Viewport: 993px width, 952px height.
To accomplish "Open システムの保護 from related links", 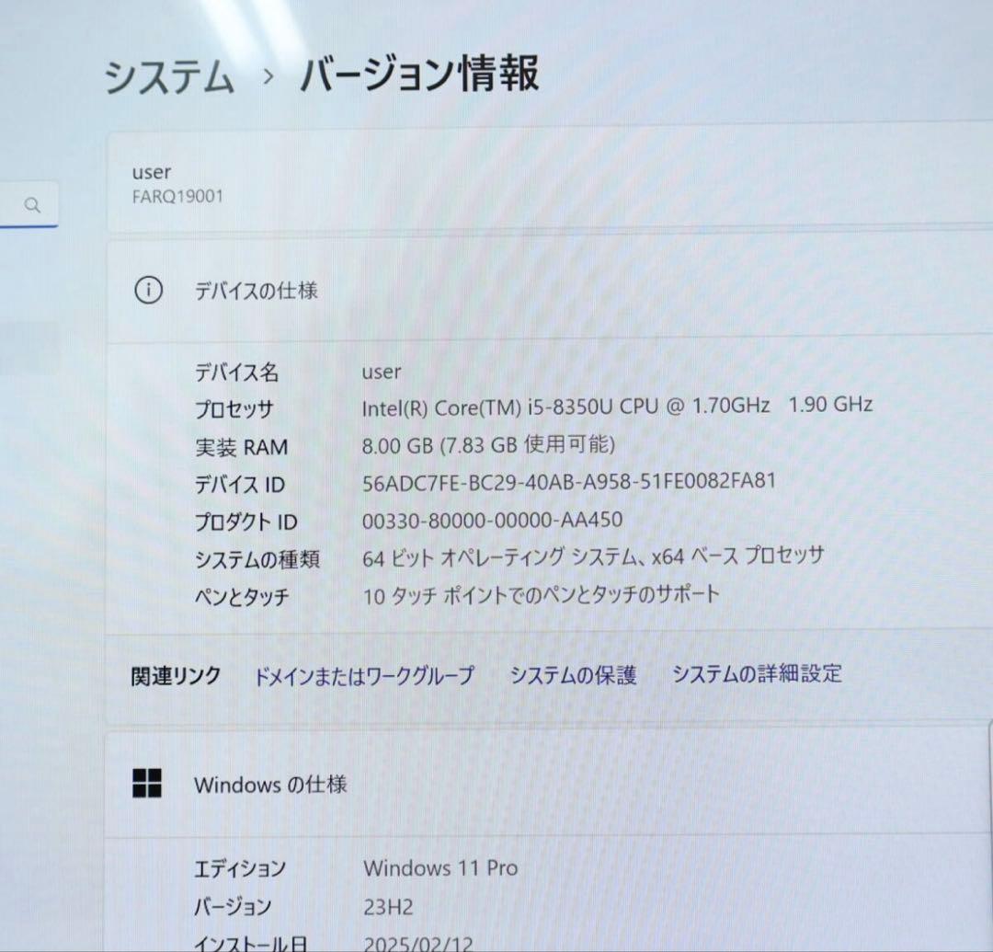I will [x=573, y=674].
